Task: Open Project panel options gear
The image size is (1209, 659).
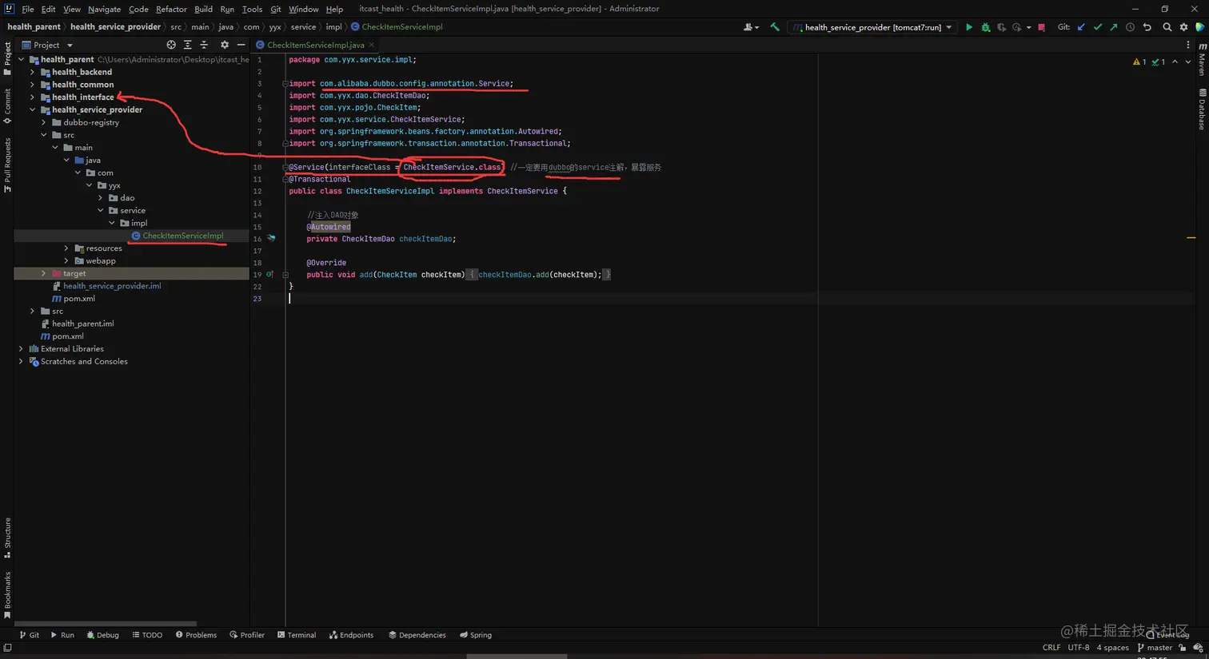Action: point(224,45)
